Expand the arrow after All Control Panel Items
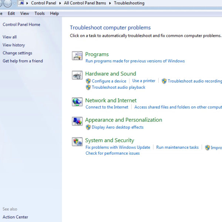This screenshot has width=222, height=222. tap(110, 3)
